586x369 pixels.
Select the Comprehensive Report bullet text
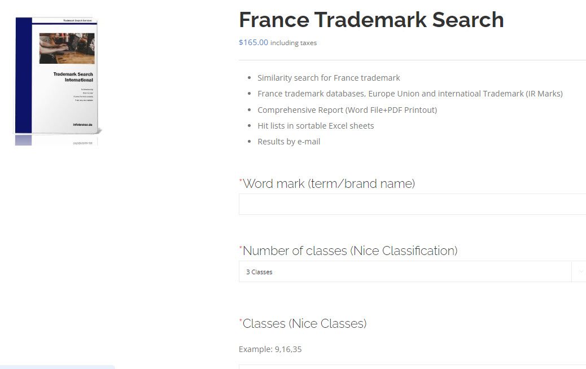[x=347, y=109]
